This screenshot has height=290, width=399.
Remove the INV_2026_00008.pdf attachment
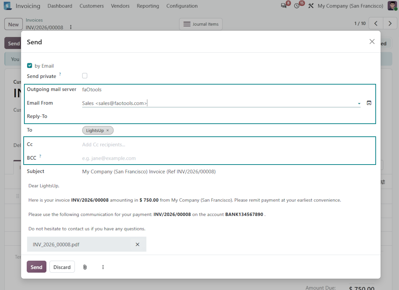pyautogui.click(x=137, y=244)
